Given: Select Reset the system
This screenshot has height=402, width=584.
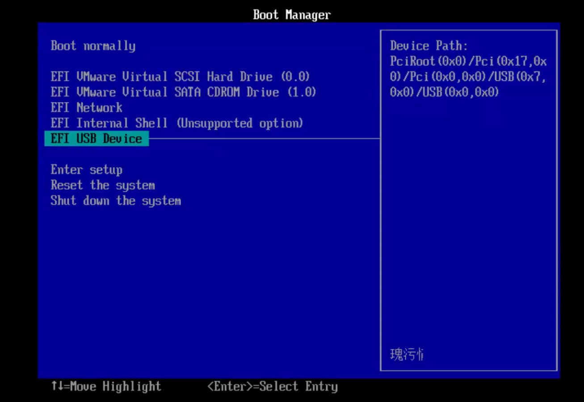Looking at the screenshot, I should tap(103, 185).
